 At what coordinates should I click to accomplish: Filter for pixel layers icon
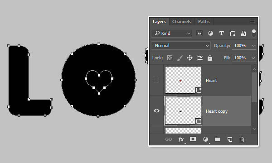click(x=199, y=33)
